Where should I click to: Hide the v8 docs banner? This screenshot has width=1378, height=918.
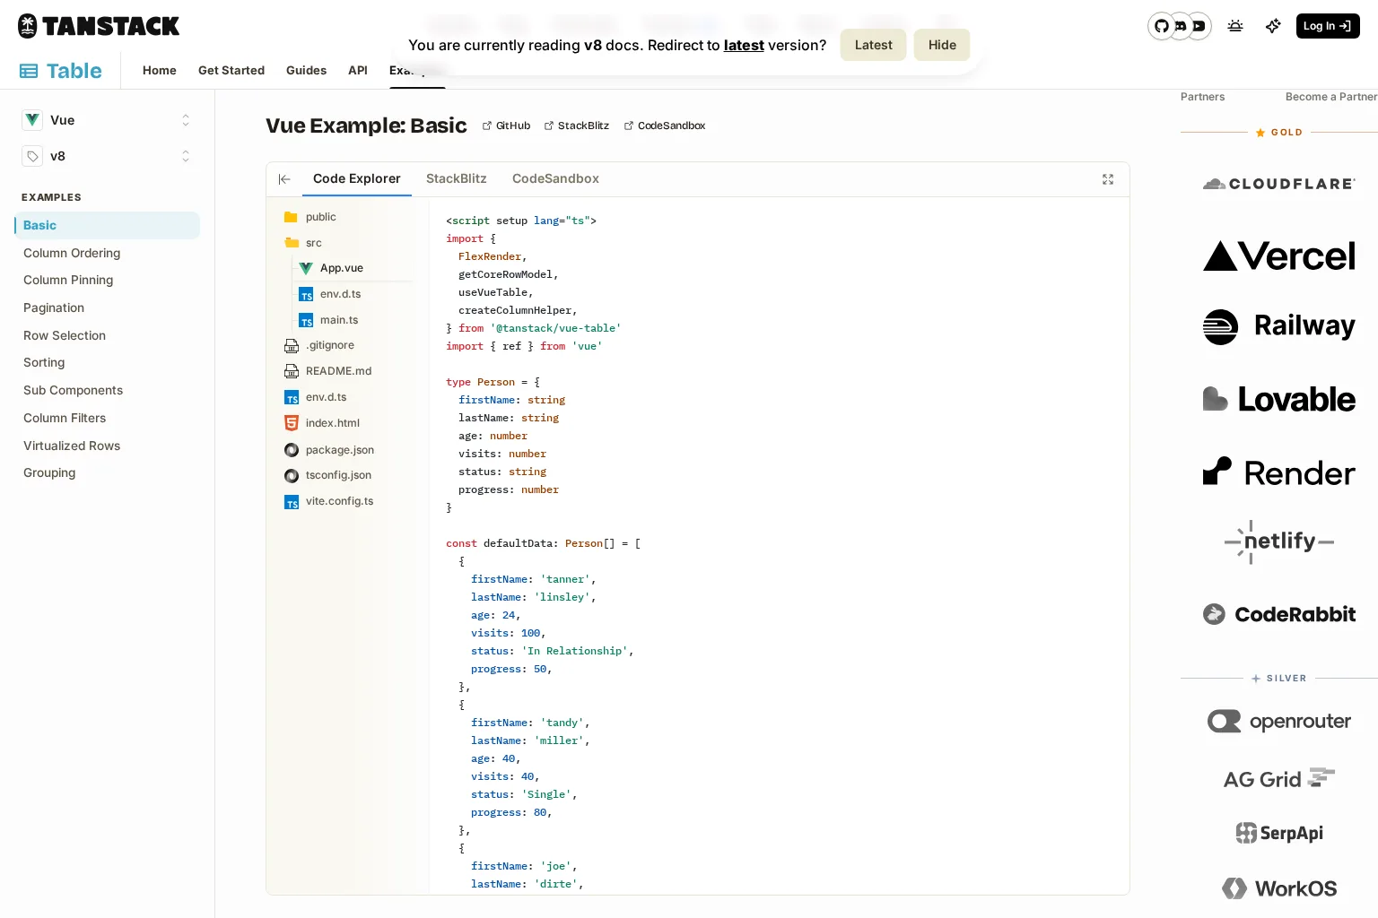[942, 45]
